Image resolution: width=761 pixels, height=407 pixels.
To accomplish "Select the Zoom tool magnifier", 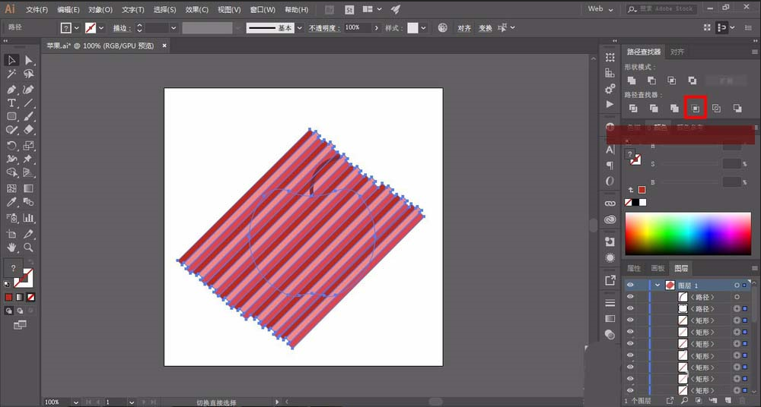I will pyautogui.click(x=29, y=248).
